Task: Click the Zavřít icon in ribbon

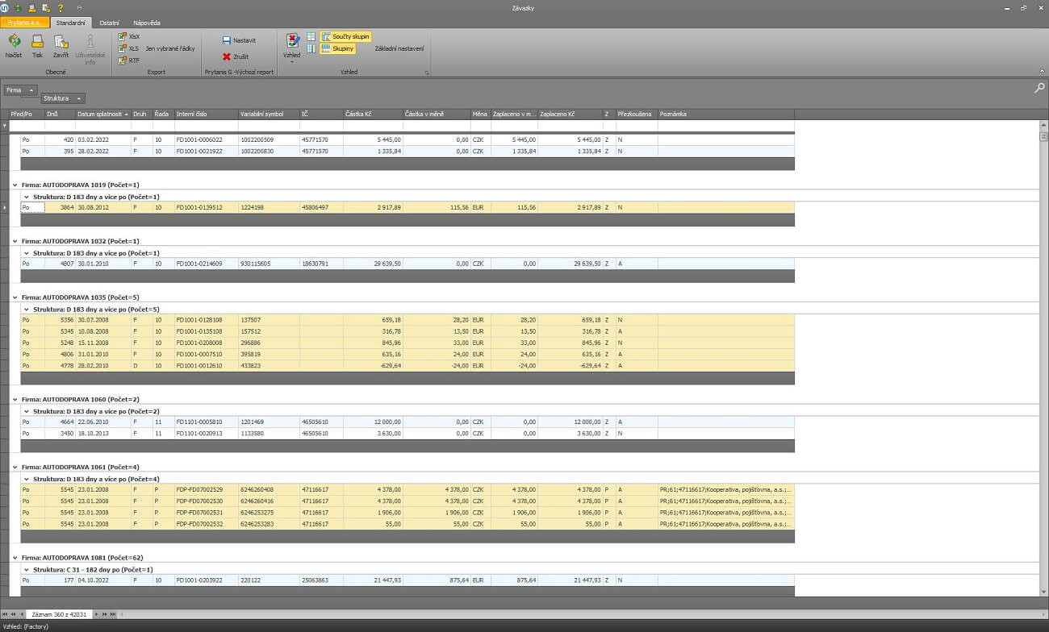Action: click(61, 41)
